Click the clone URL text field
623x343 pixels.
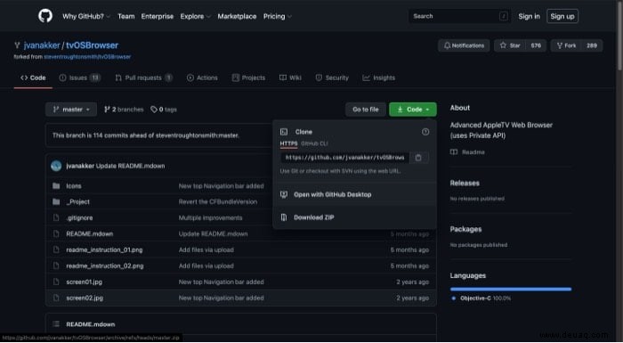pos(345,158)
